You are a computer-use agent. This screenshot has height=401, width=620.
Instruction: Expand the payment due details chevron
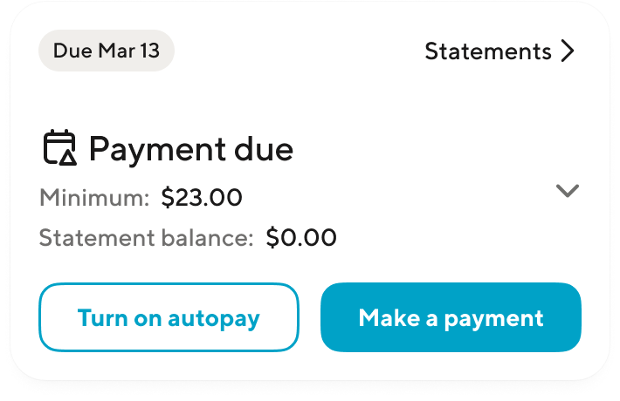pos(568,191)
